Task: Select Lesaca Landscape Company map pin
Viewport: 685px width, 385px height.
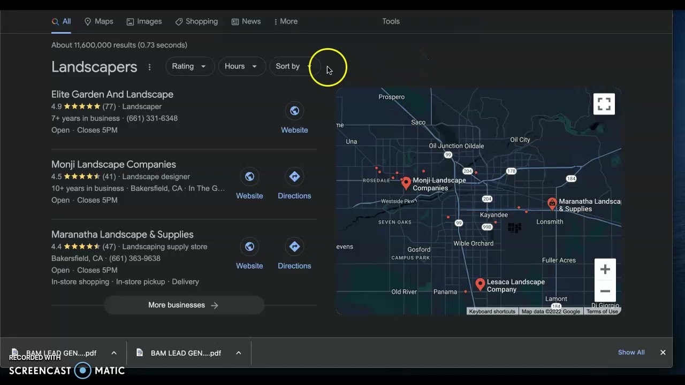Action: (x=480, y=284)
